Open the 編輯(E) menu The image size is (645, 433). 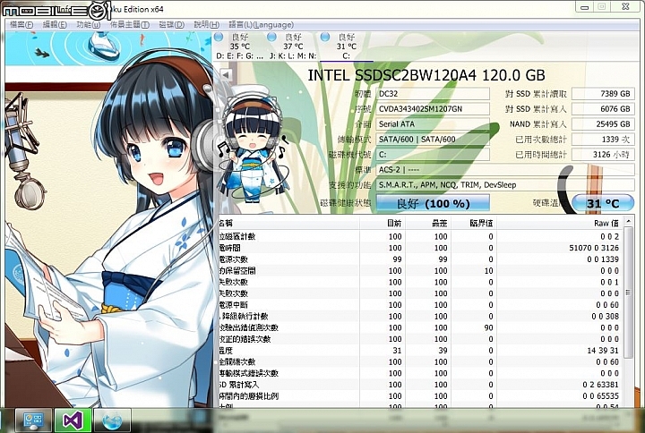point(55,25)
